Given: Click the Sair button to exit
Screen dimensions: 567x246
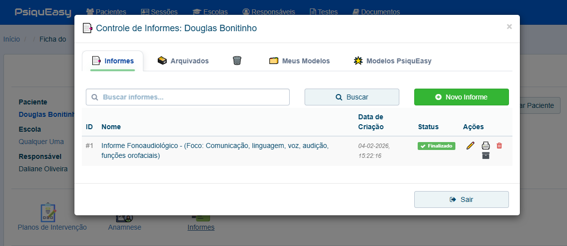Looking at the screenshot, I should pyautogui.click(x=461, y=199).
